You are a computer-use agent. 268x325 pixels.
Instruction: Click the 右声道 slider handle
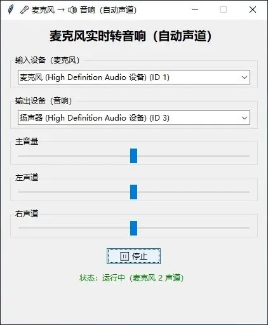[133, 228]
